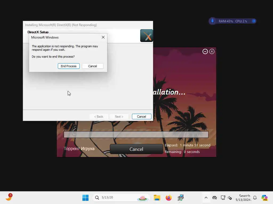The width and height of the screenshot is (273, 204).
Task: Click the cloud sync tray icon
Action: (215, 198)
